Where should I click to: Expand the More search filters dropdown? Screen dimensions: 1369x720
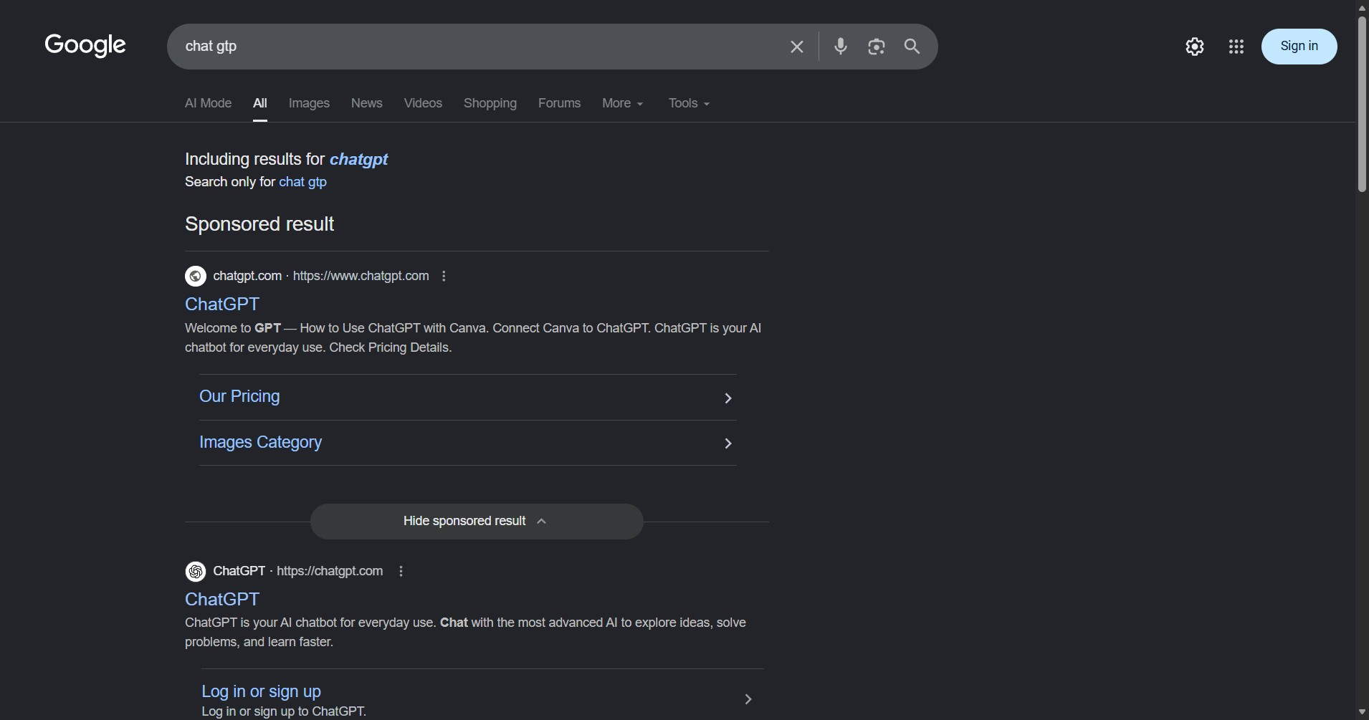click(623, 103)
